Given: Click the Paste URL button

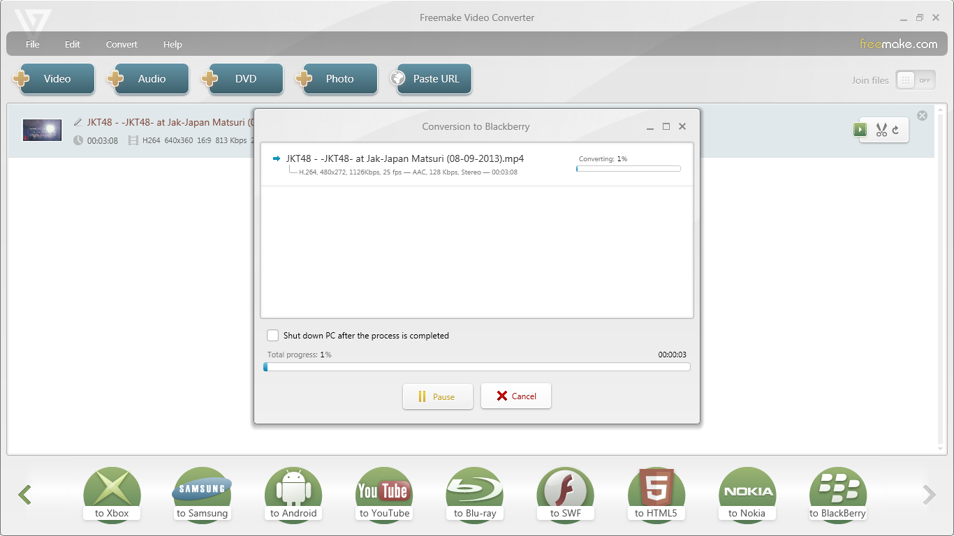Looking at the screenshot, I should [431, 79].
